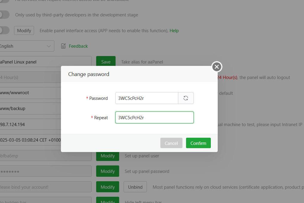Cancel the password change
Image resolution: width=304 pixels, height=203 pixels.
[x=171, y=143]
